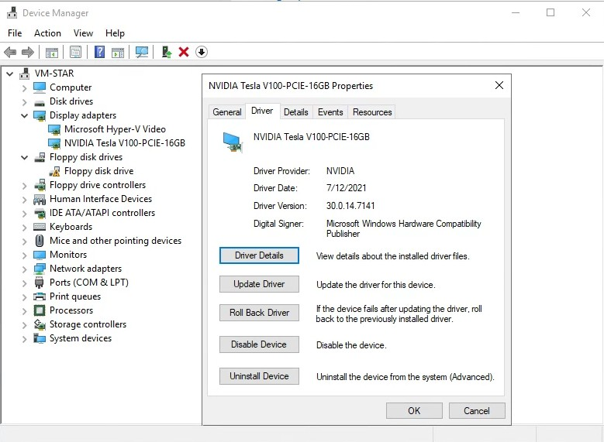The width and height of the screenshot is (604, 442).
Task: Click the Monitors category icon
Action: tap(40, 255)
